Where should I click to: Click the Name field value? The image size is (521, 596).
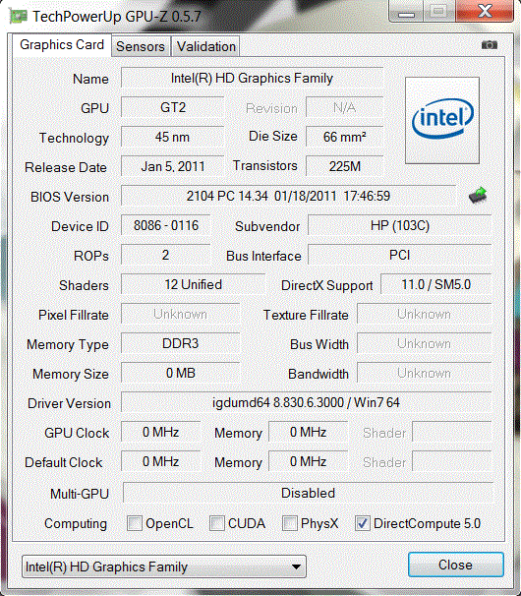pos(252,78)
